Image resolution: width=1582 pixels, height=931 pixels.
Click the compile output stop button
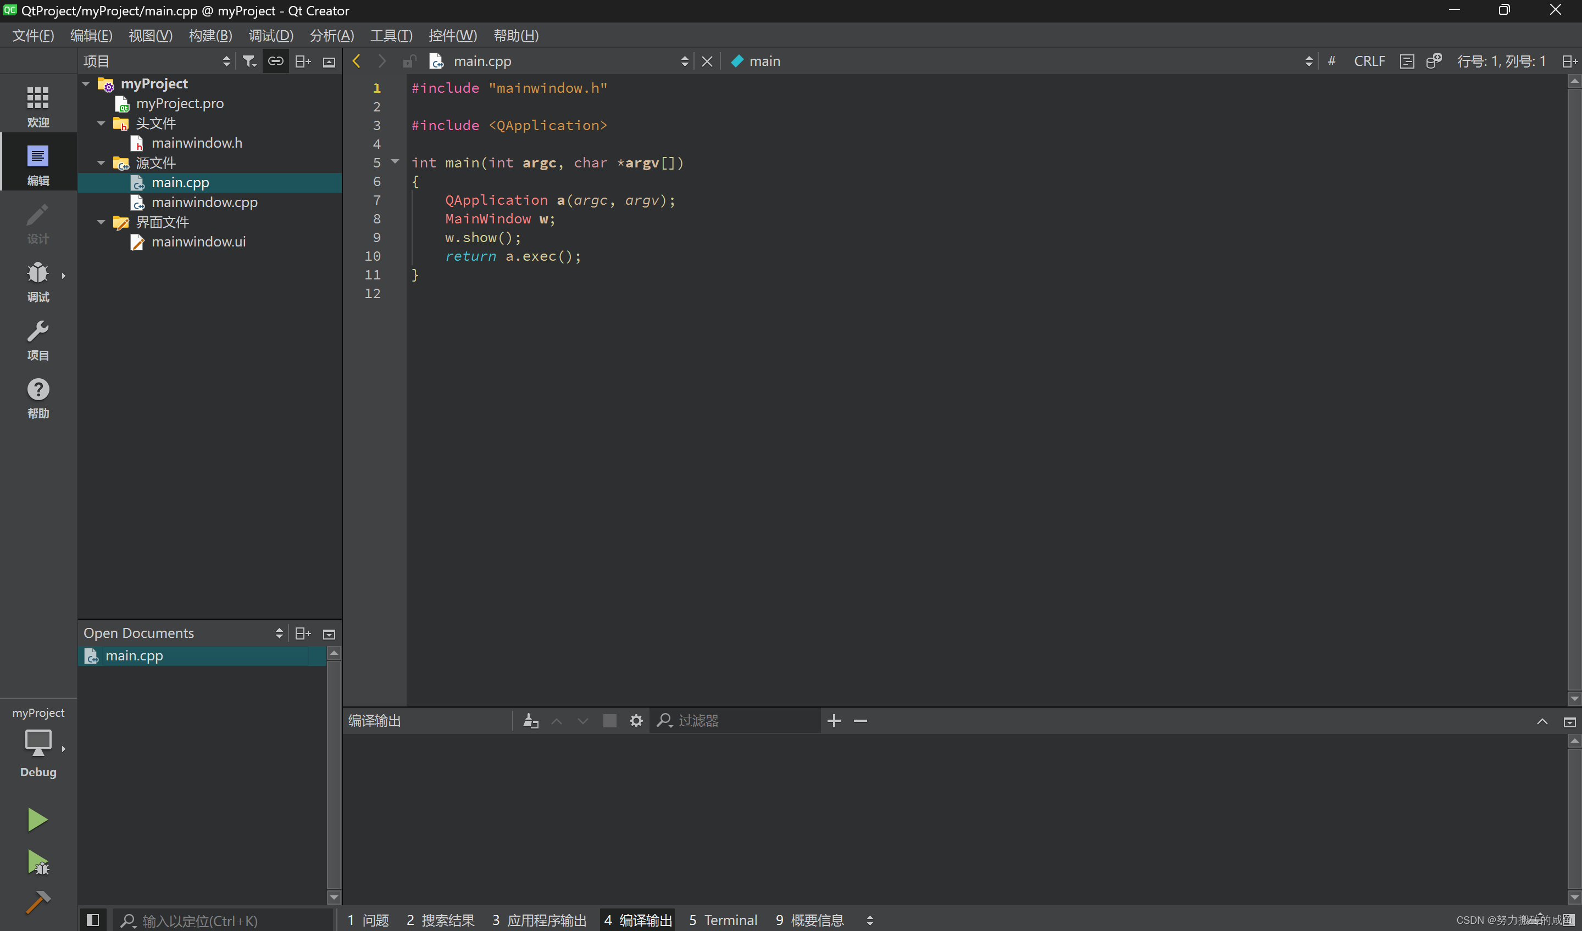tap(609, 720)
